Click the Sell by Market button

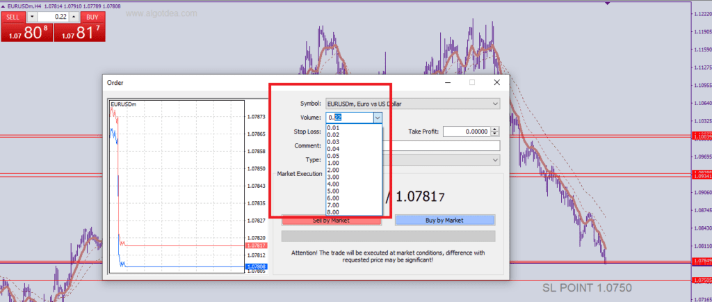pos(331,221)
